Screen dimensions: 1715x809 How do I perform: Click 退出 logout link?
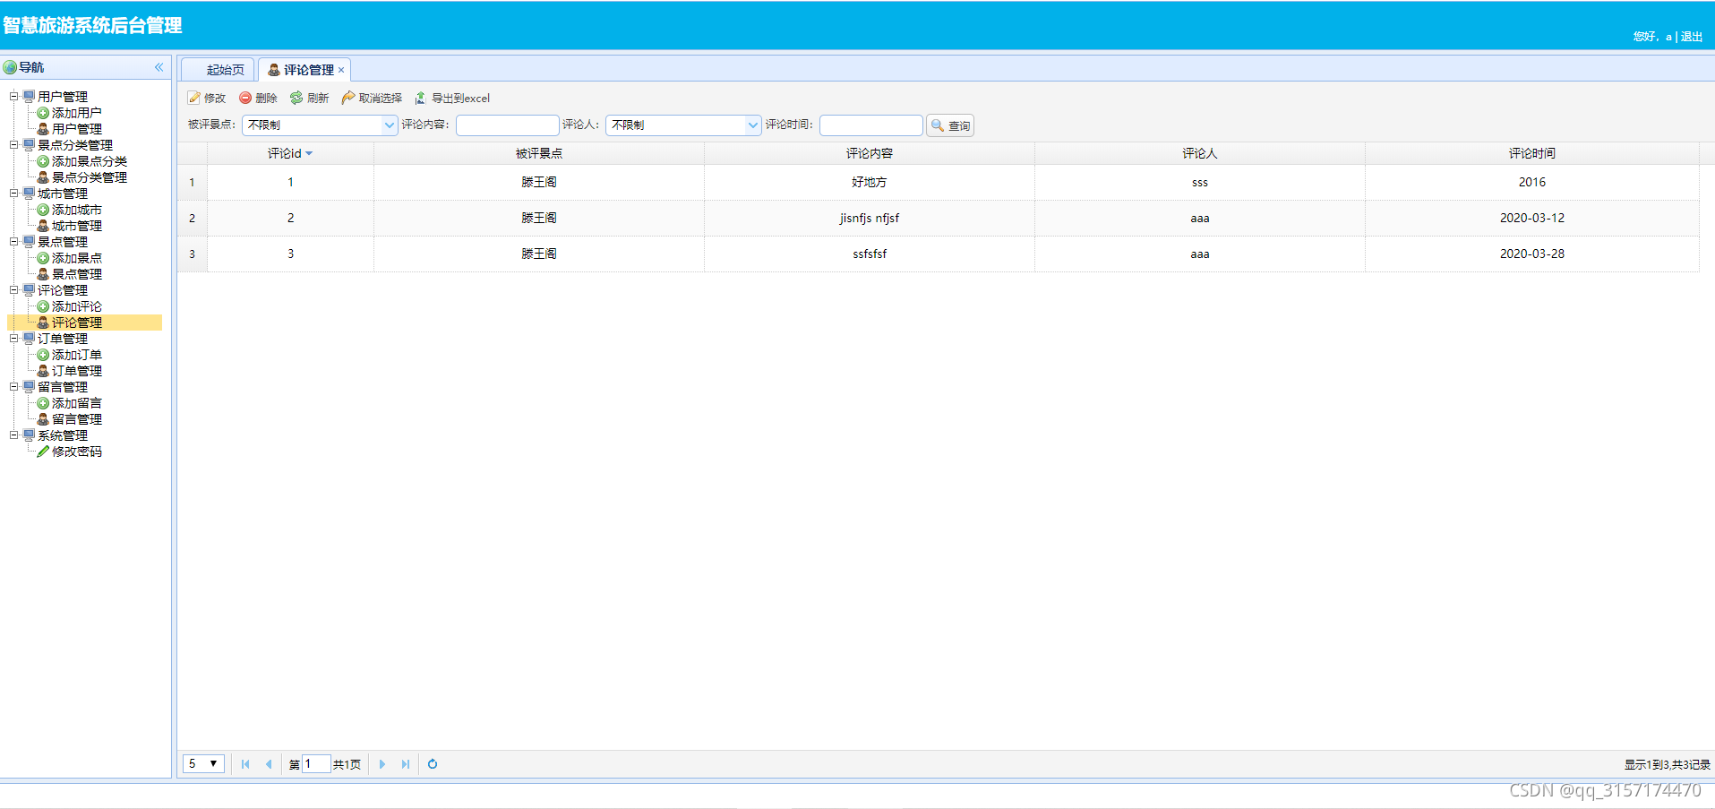(x=1692, y=37)
